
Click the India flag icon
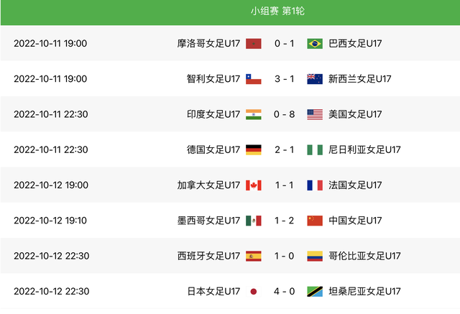[253, 114]
